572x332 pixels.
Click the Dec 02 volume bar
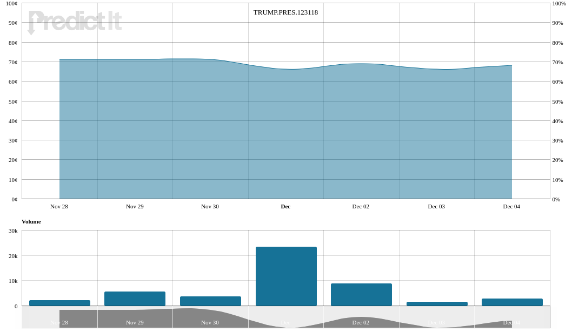click(x=361, y=294)
